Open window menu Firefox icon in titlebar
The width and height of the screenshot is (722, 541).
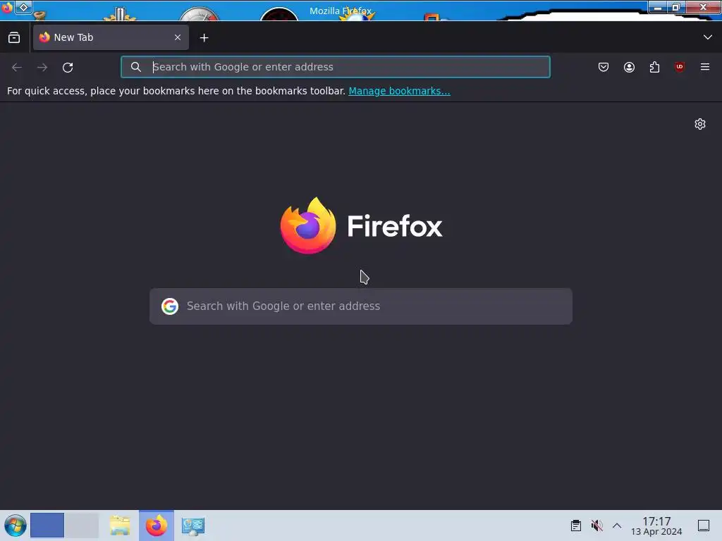[7, 7]
